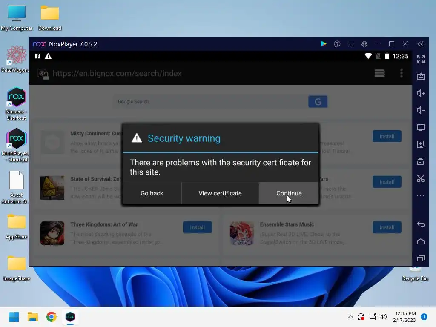Viewport: 436px width, 327px height.
Task: Open browser three-dot overflow menu
Action: 401,73
